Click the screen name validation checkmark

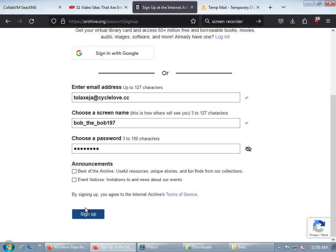(247, 123)
